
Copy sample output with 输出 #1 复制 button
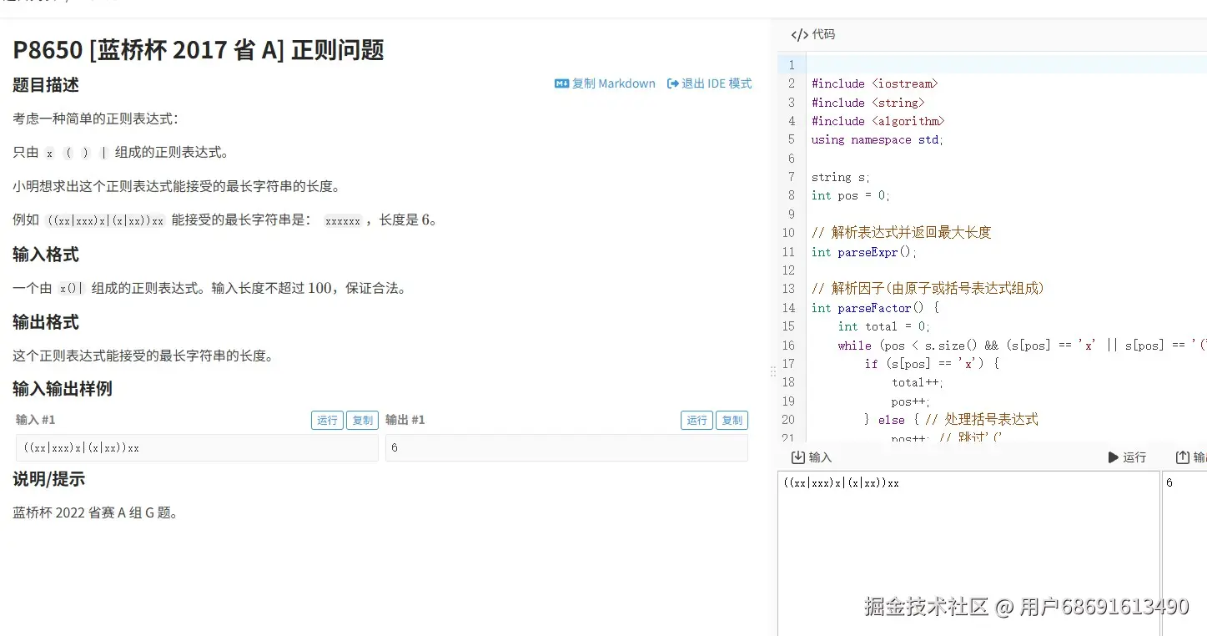(732, 420)
